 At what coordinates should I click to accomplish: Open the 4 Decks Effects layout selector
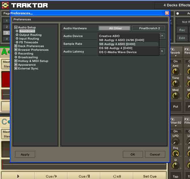173,5
